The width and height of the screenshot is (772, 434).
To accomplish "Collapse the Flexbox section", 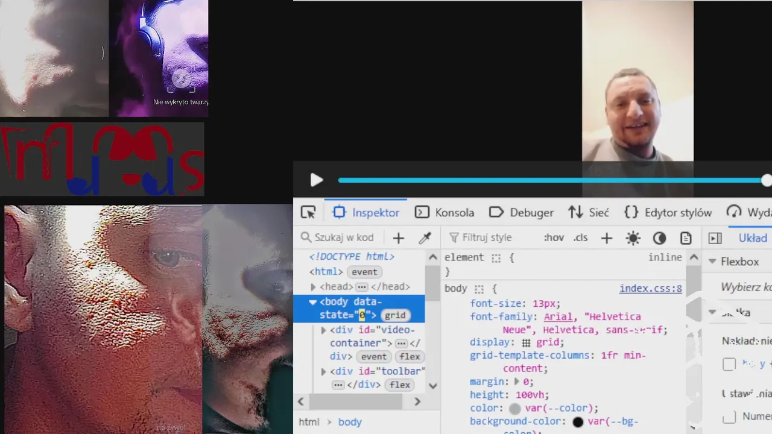I will point(712,262).
